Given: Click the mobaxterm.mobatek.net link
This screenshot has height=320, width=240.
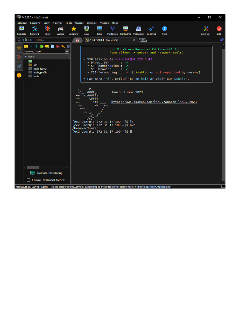Looking at the screenshot, I should click(153, 187).
